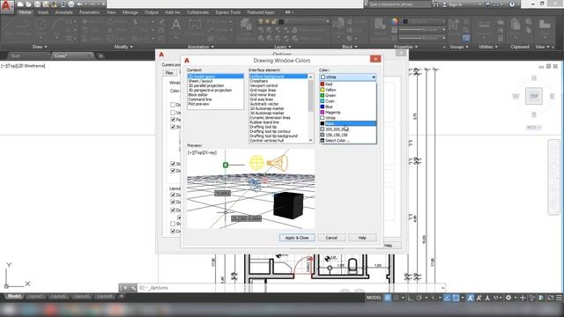This screenshot has height=317, width=564.
Task: Switch to the Parametric ribbon tab
Action: pyautogui.click(x=90, y=12)
